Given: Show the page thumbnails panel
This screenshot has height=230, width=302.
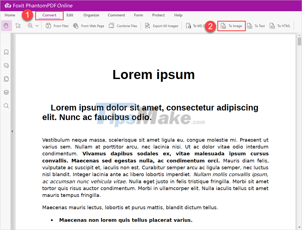Looking at the screenshot, I should click(x=6, y=79).
